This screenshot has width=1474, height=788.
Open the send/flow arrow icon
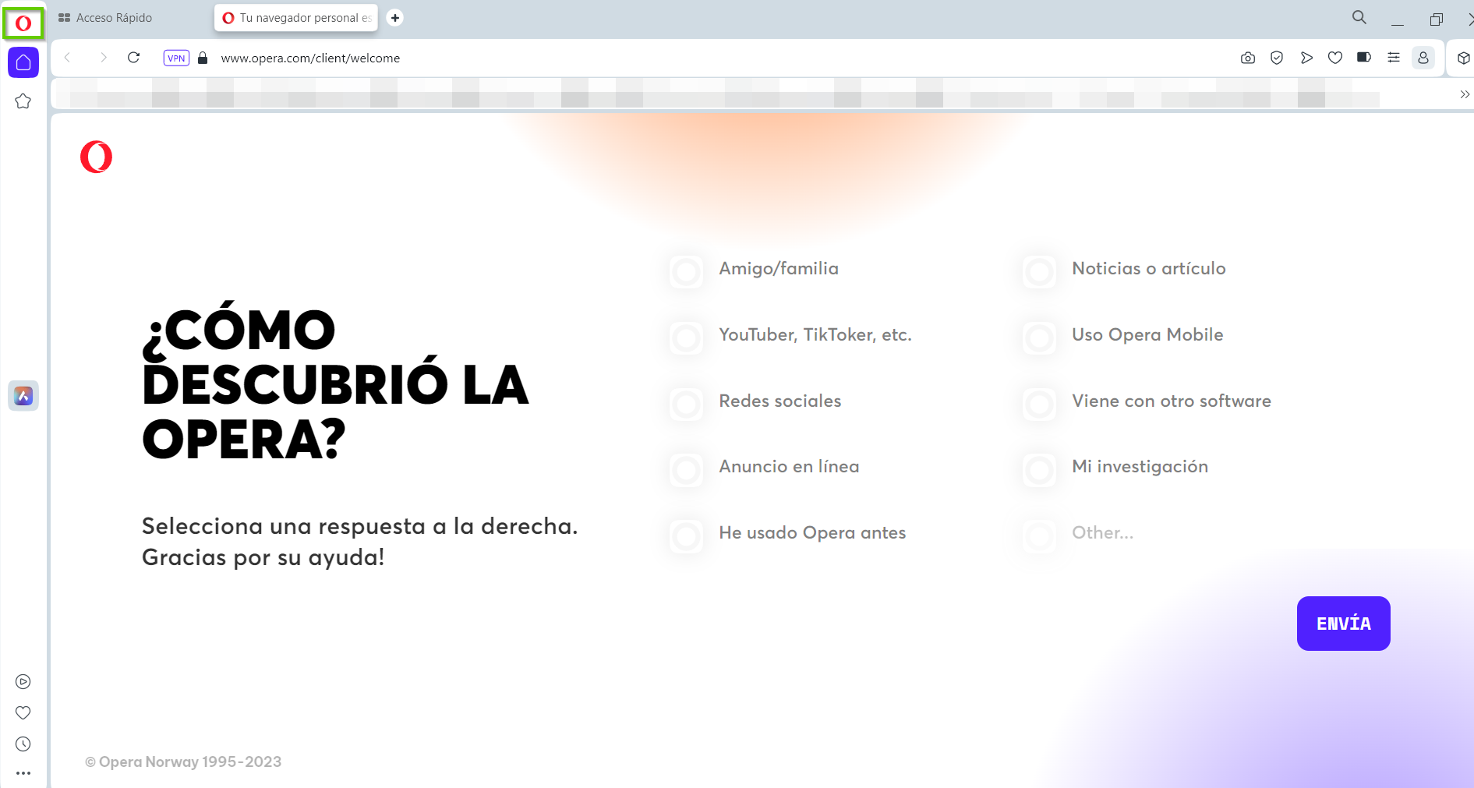click(1306, 58)
